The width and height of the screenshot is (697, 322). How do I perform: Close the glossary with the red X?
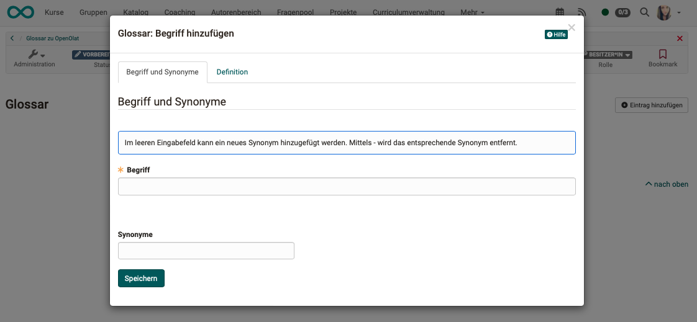click(680, 38)
